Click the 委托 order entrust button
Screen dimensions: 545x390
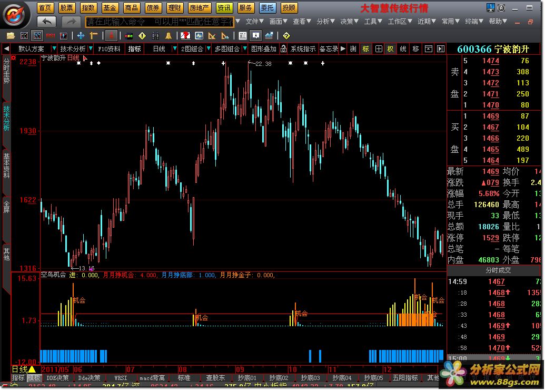pyautogui.click(x=267, y=7)
